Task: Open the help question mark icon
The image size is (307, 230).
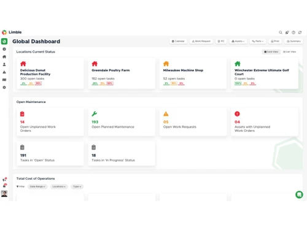Action: [293, 33]
